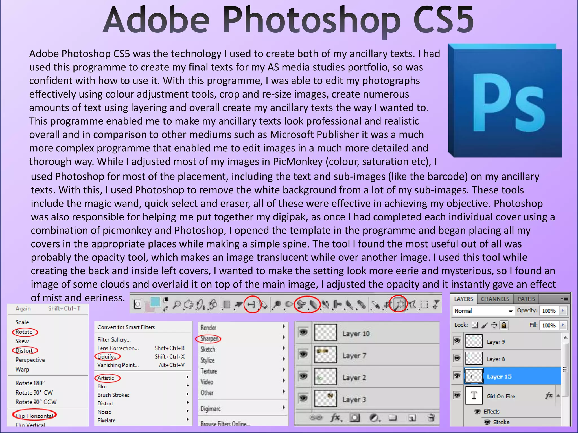Open Lens Correction
578x433 pixels.
click(x=118, y=348)
